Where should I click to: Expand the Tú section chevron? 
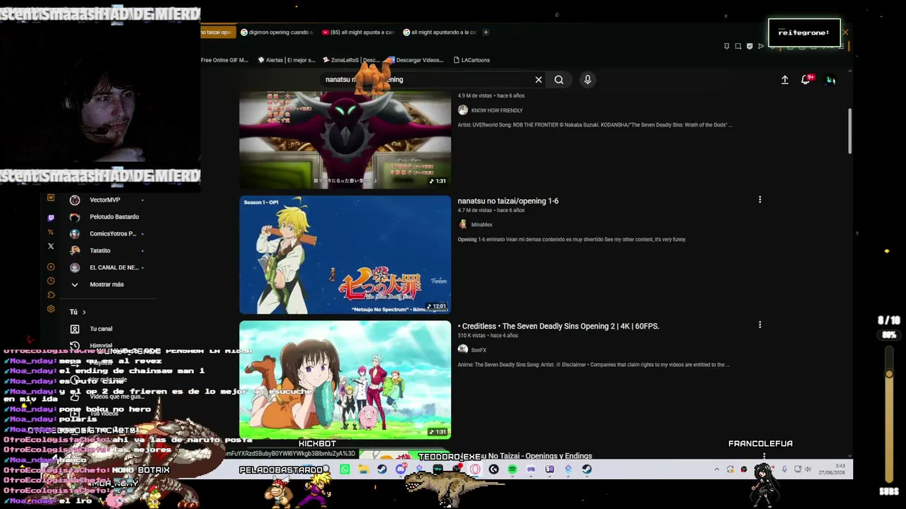click(x=84, y=312)
